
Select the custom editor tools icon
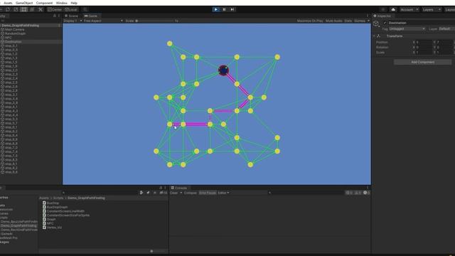pos(41,9)
